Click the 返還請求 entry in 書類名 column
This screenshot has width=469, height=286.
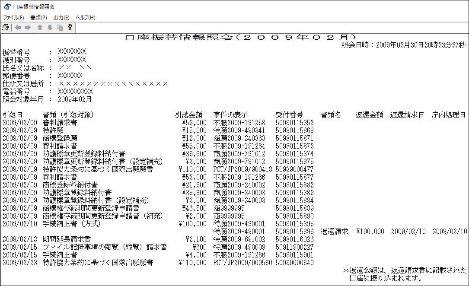pos(334,232)
